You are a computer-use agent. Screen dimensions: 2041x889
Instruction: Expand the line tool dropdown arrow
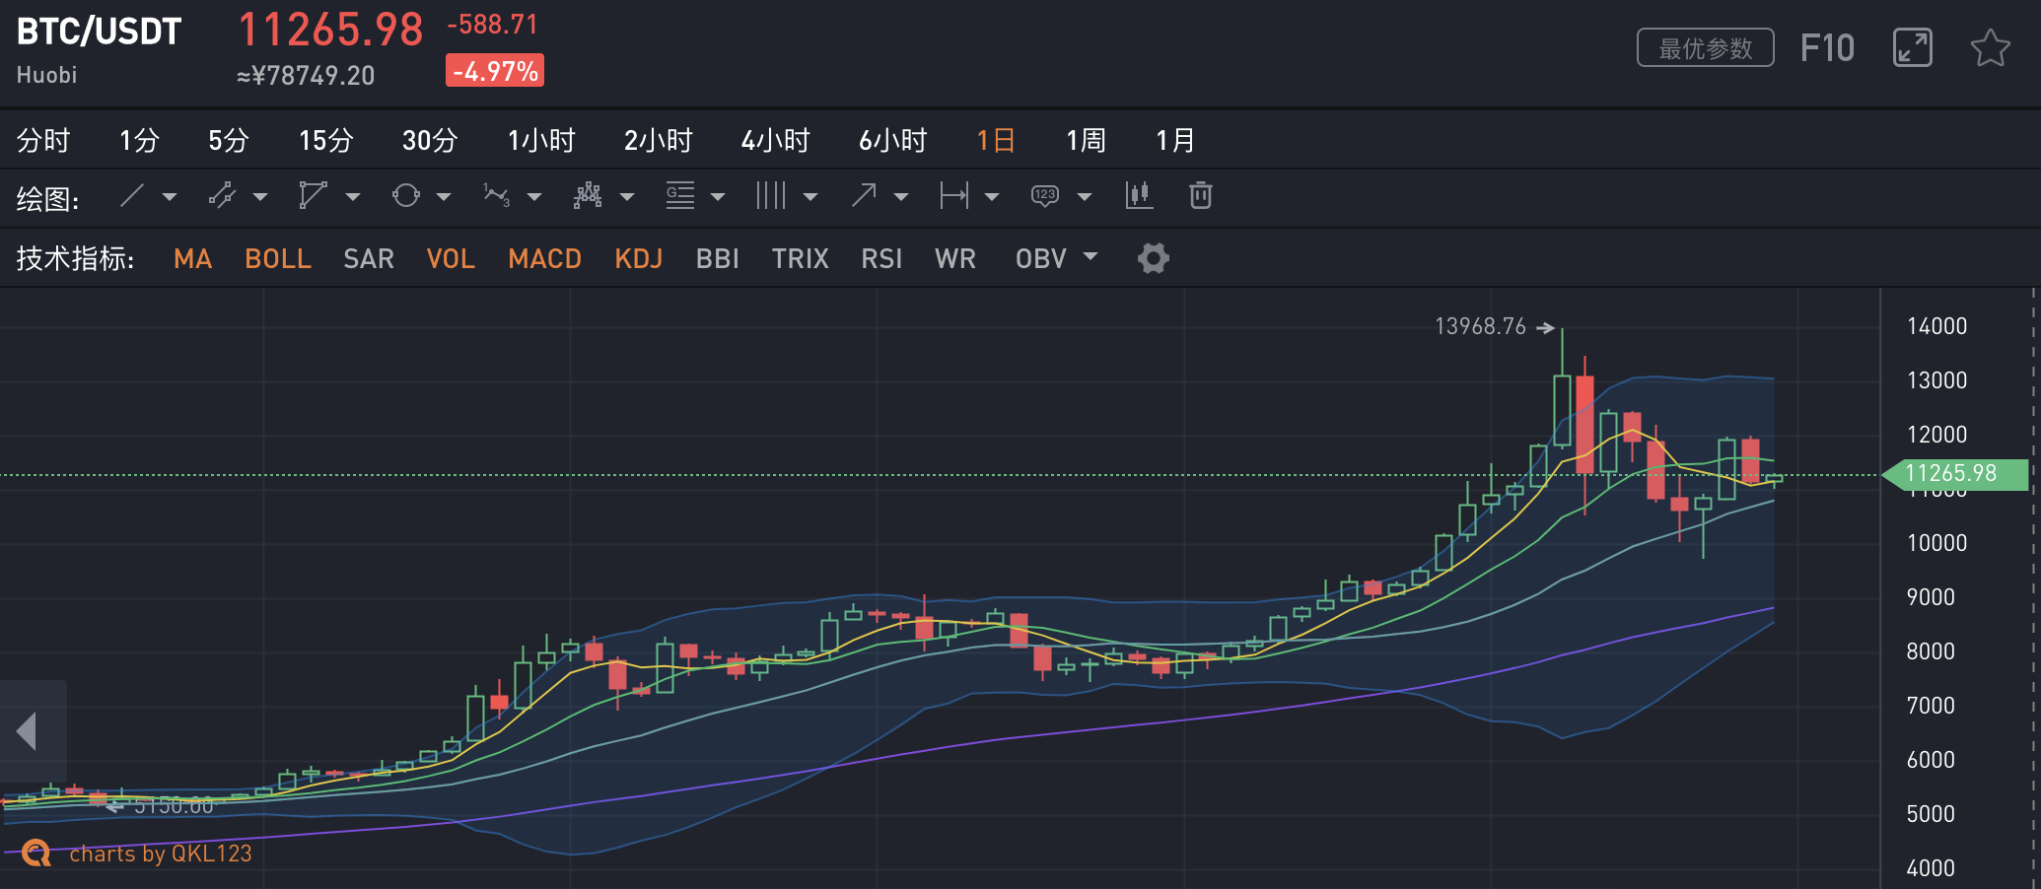170,197
